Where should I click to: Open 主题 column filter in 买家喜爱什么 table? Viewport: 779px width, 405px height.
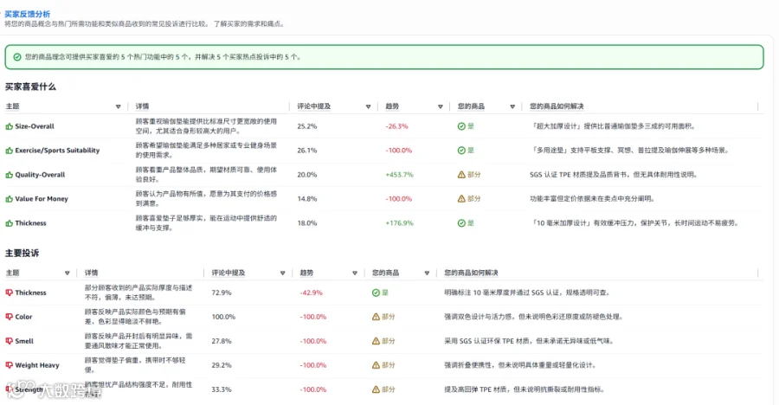point(119,106)
